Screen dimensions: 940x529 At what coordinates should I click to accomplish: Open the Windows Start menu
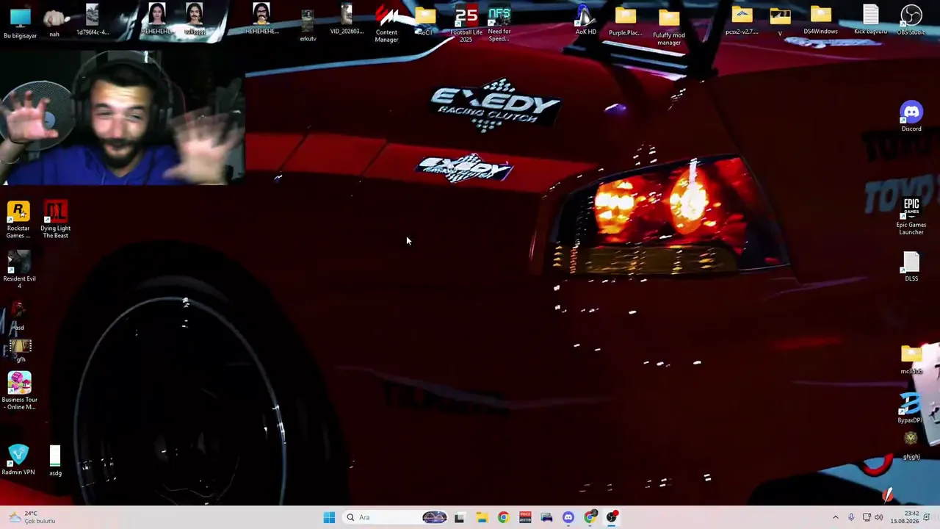click(x=329, y=517)
